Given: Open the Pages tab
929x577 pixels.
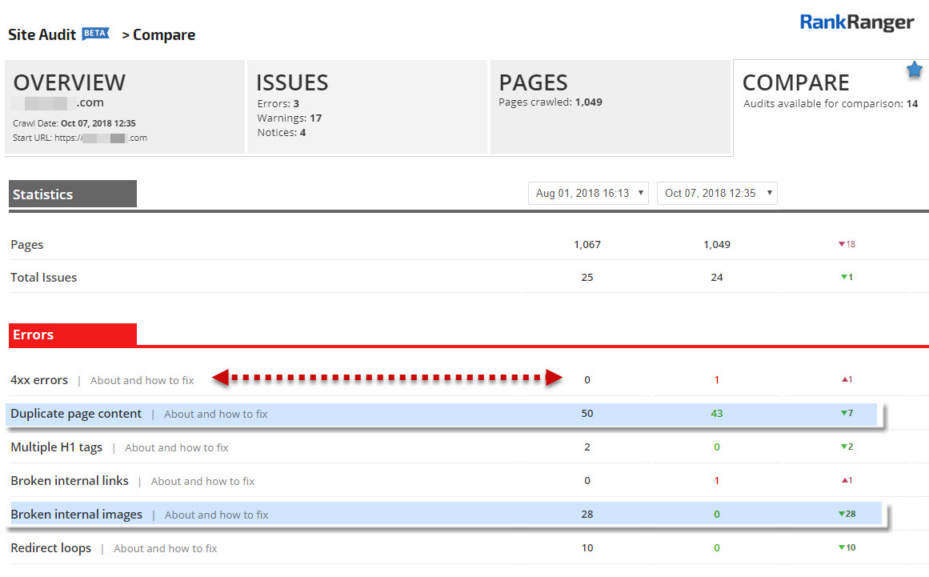Looking at the screenshot, I should tap(610, 106).
